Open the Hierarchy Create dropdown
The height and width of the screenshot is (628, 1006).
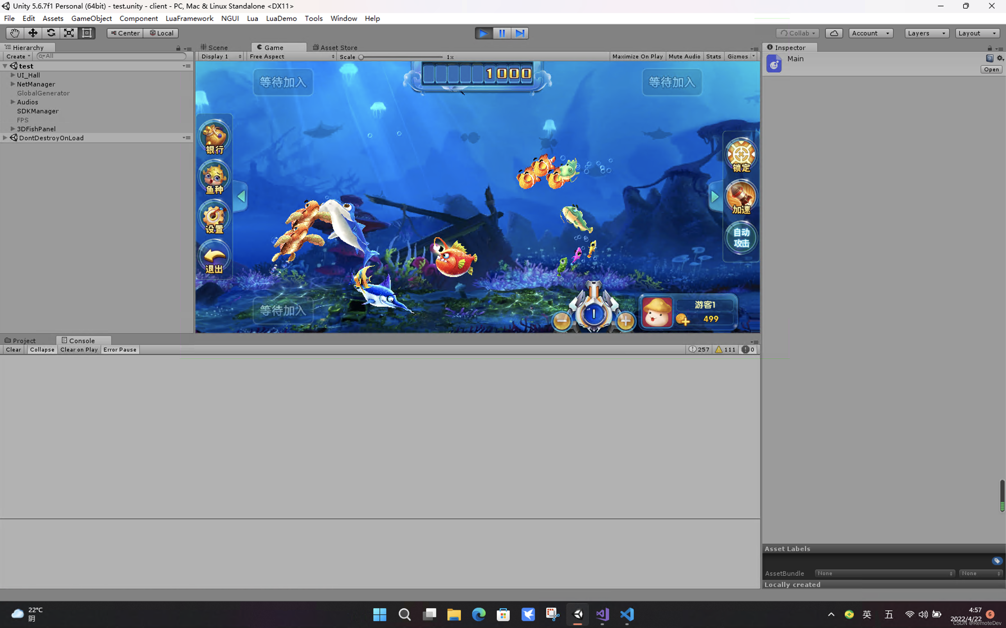18,56
